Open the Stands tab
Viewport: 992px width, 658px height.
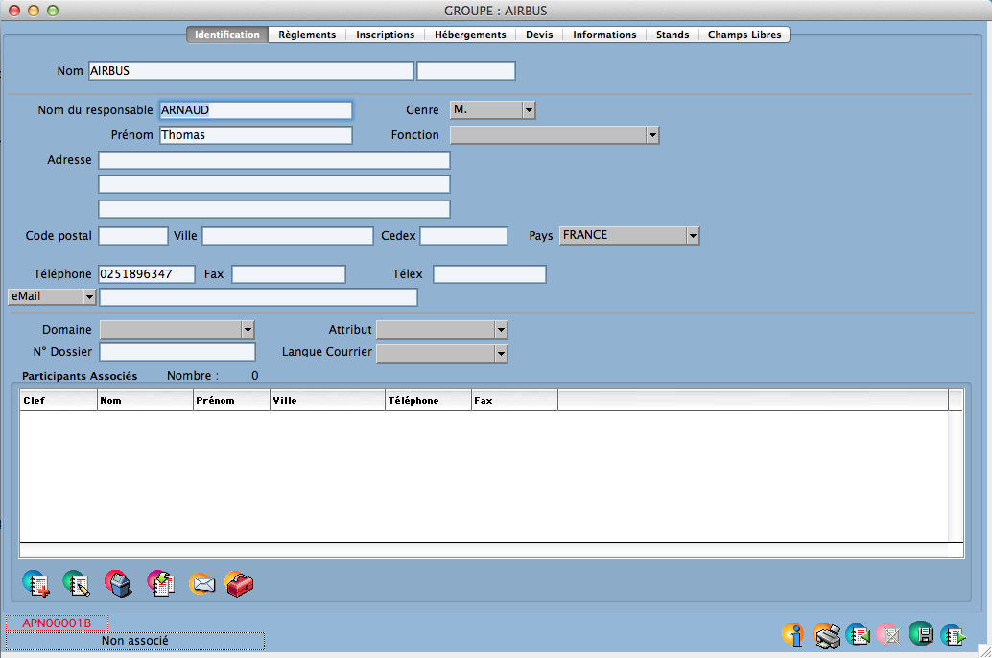(x=673, y=35)
